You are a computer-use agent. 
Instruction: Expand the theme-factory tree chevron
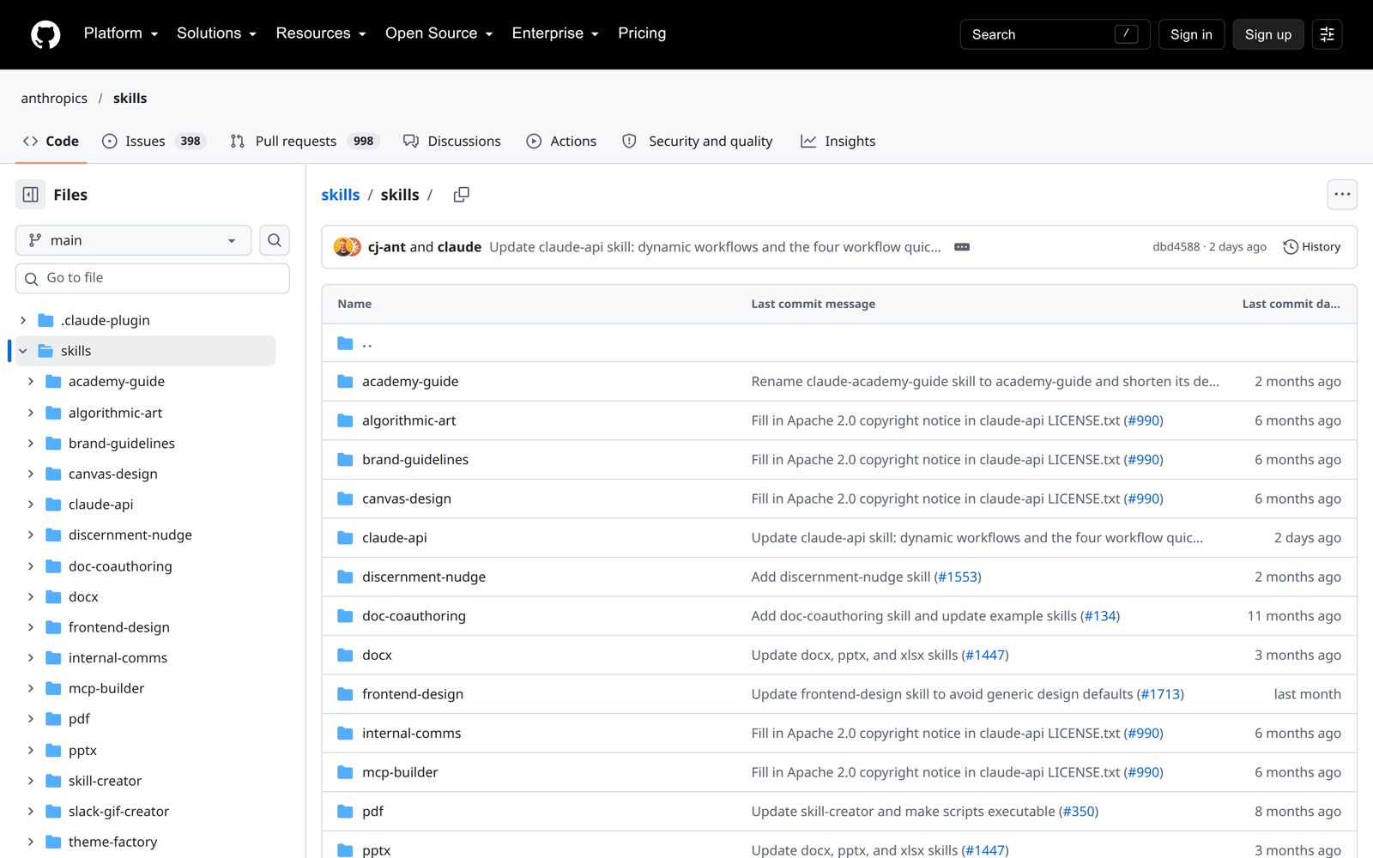point(31,842)
